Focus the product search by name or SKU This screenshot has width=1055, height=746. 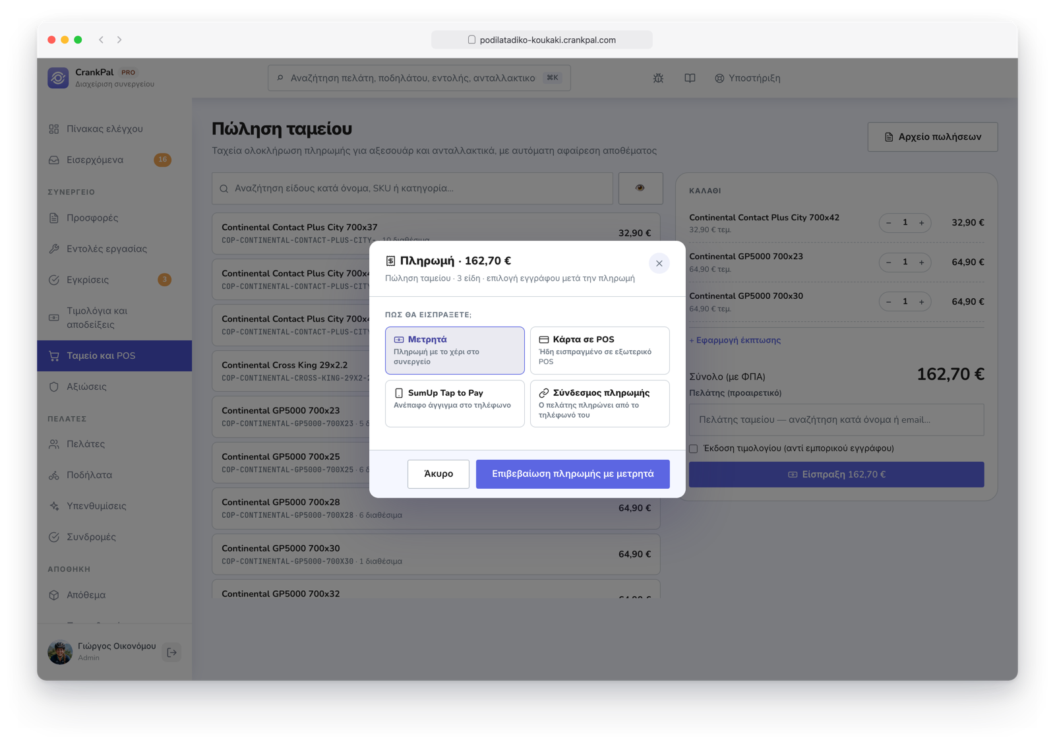coord(412,189)
